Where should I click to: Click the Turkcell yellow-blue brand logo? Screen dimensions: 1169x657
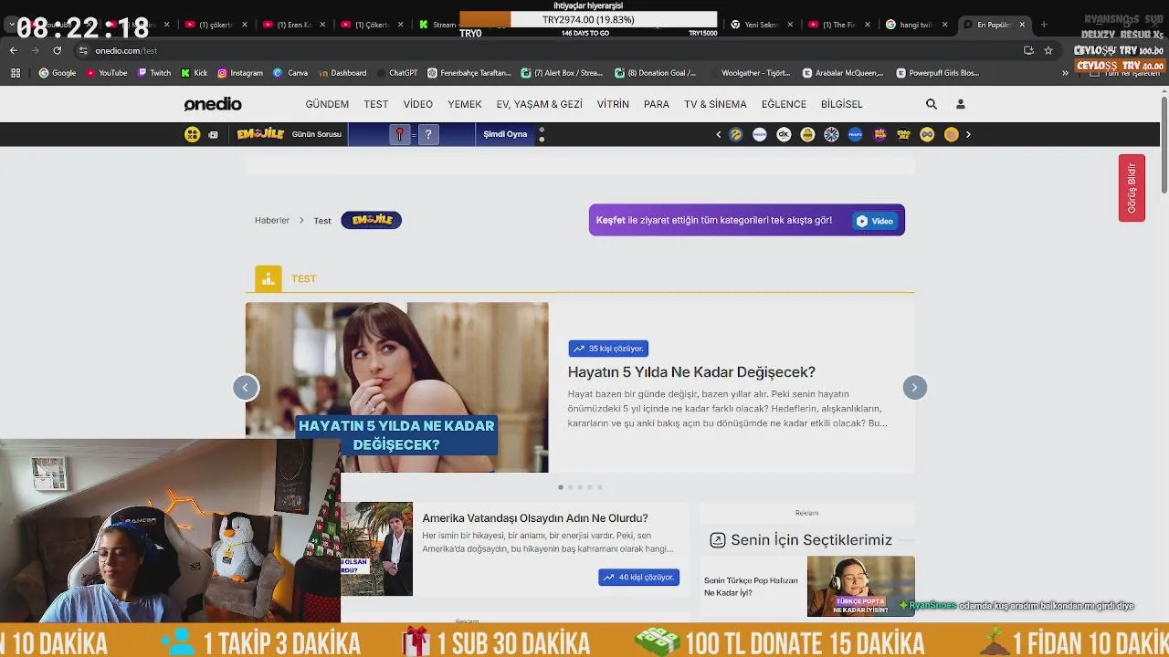click(x=736, y=134)
